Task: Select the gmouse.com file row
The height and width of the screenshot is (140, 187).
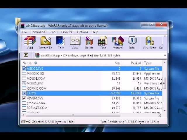Action: pyautogui.click(x=92, y=103)
